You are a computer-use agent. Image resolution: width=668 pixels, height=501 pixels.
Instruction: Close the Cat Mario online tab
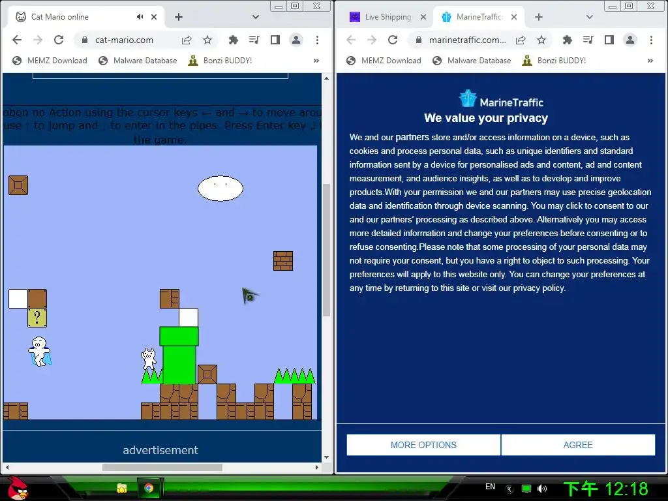tap(154, 17)
